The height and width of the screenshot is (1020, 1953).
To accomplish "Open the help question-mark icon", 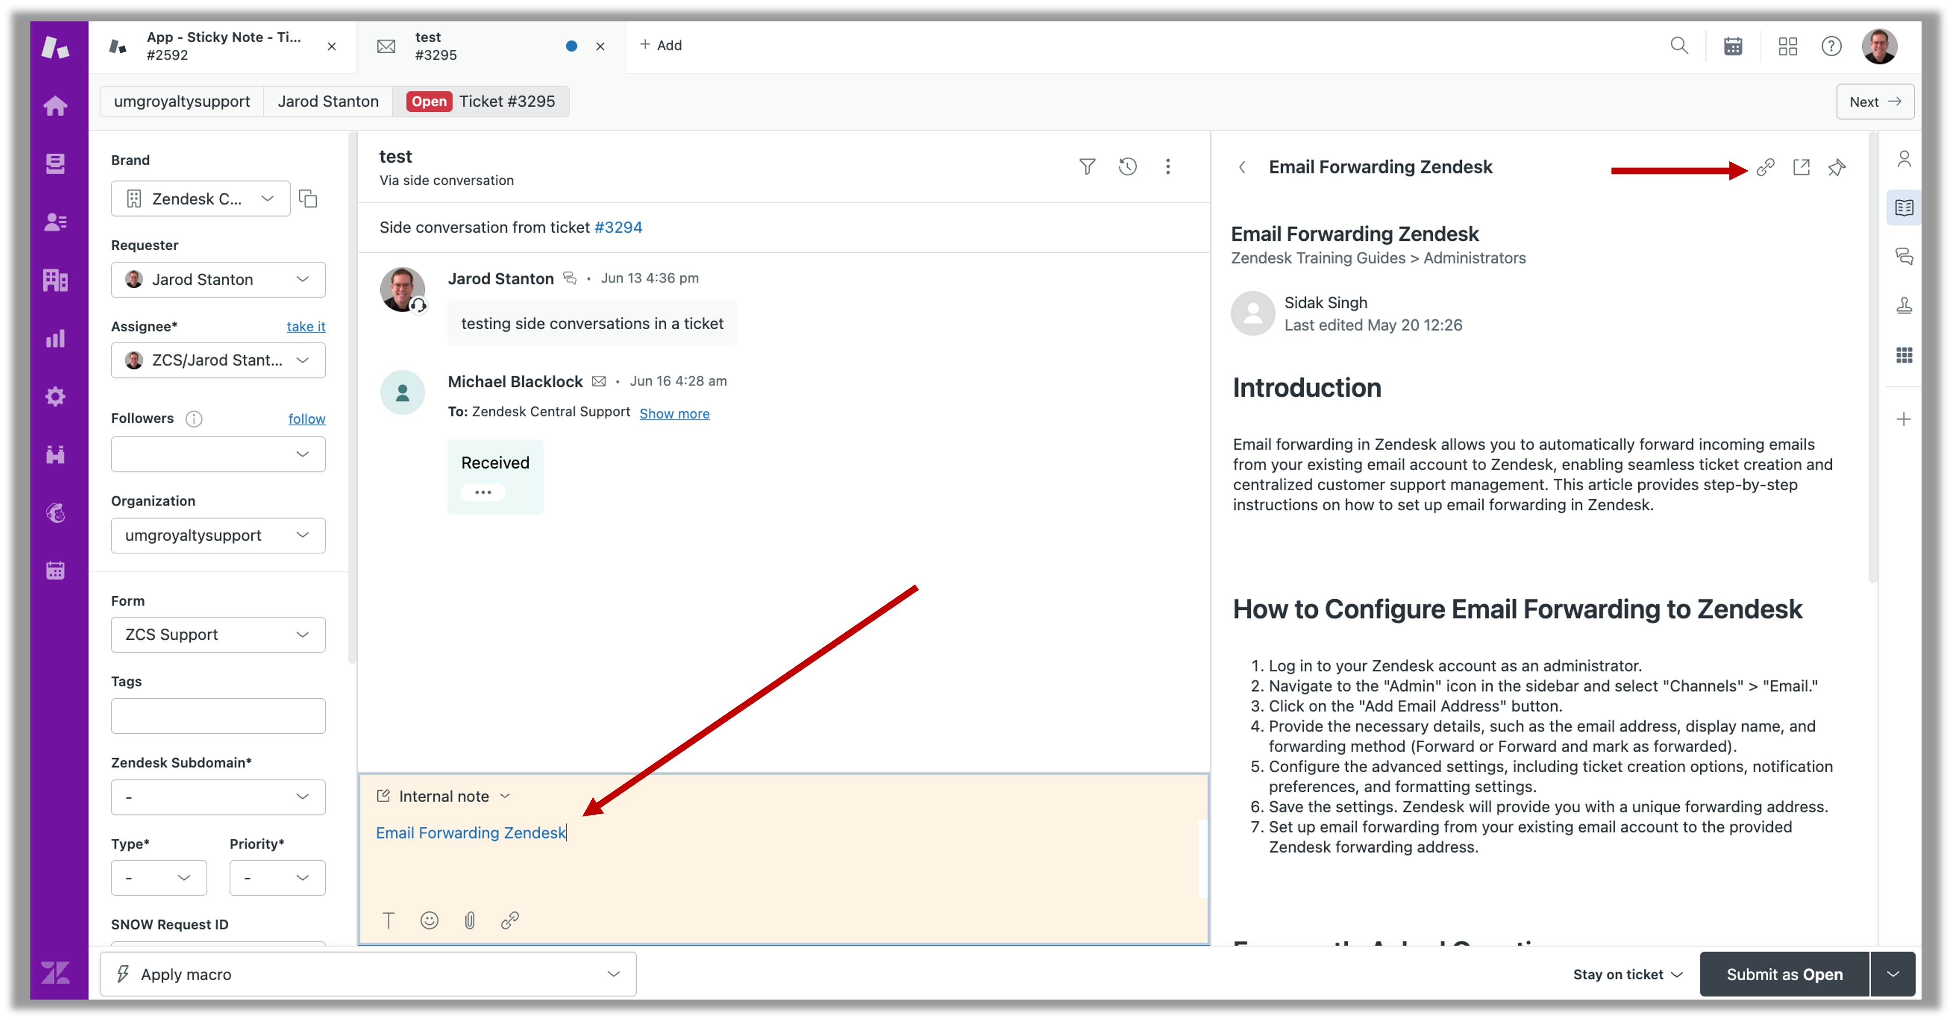I will (x=1831, y=46).
